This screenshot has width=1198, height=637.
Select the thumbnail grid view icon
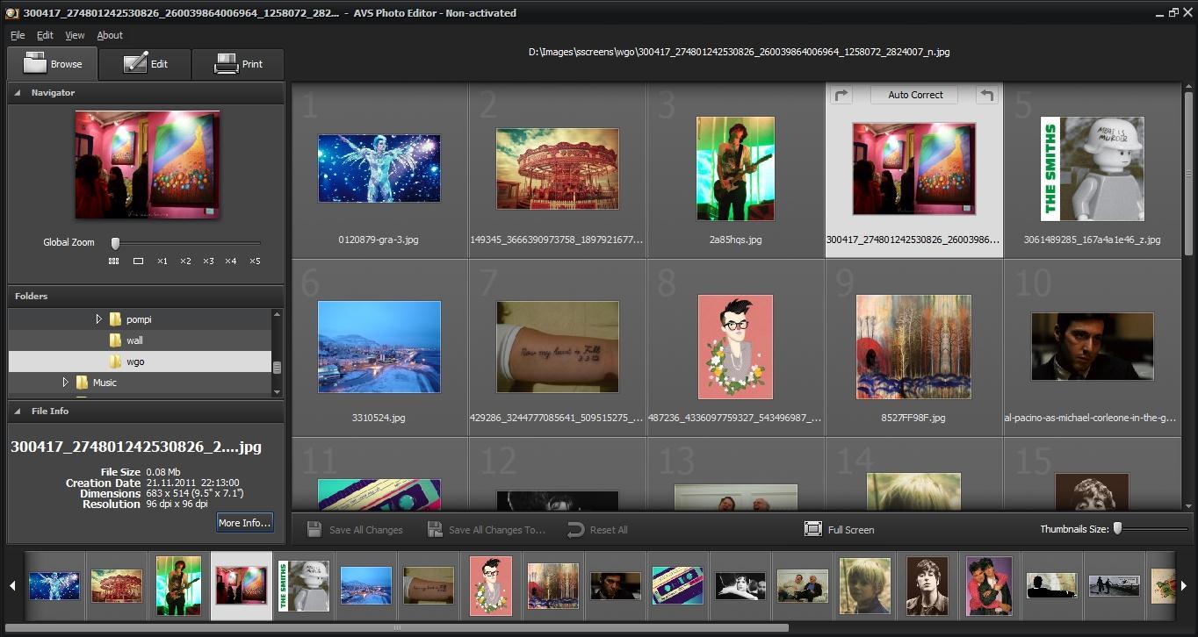[113, 261]
